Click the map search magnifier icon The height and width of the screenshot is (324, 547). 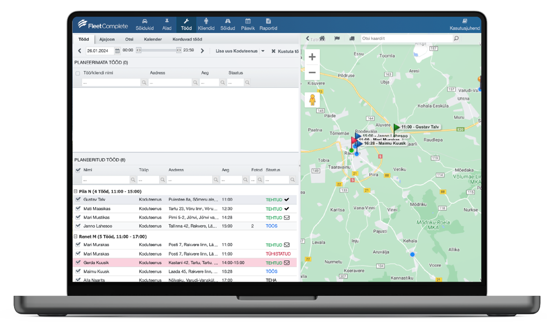click(456, 38)
